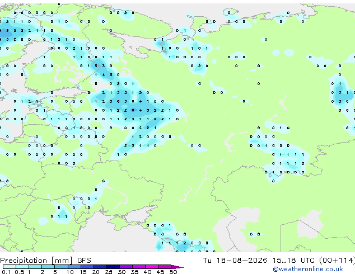Screen dimensions: 355x274
Task: Pick the legend swatch between 20 and 25
Action: pyautogui.click(x=100, y=267)
